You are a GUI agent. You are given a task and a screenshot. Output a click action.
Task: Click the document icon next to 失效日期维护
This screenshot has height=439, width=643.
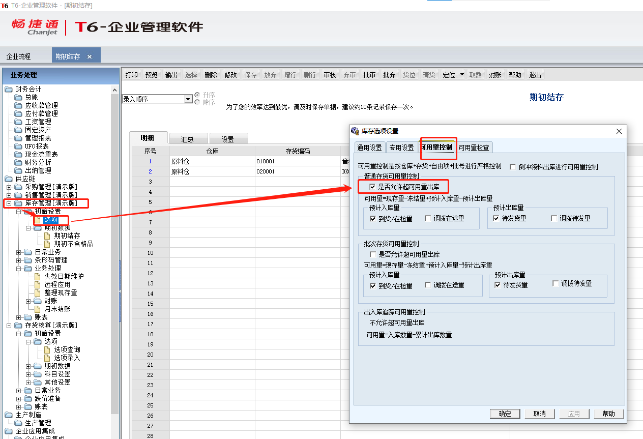38,276
